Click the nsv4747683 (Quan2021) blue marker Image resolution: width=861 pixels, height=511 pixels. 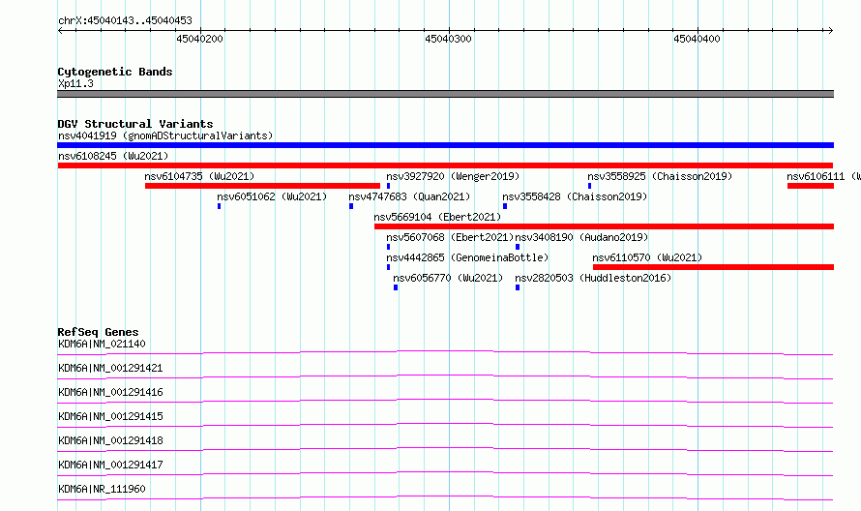point(351,206)
